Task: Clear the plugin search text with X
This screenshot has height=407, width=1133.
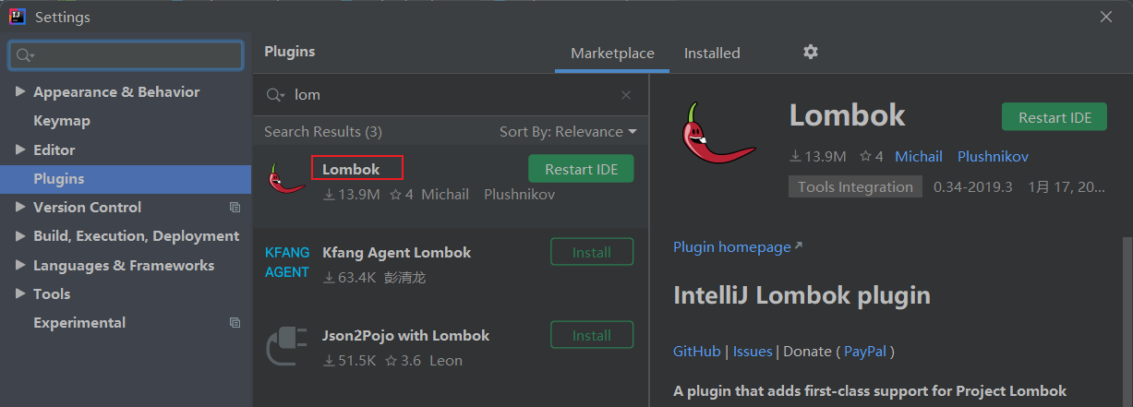Action: click(626, 95)
